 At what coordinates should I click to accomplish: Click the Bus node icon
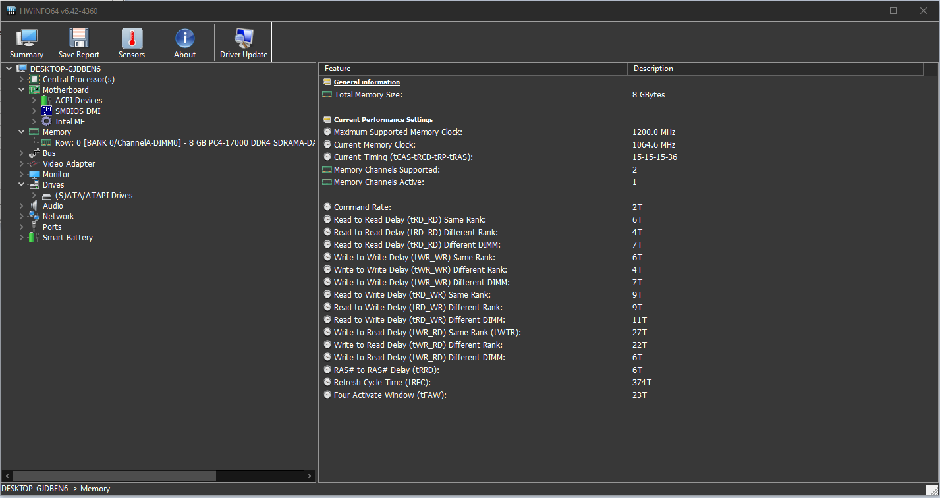tap(34, 153)
